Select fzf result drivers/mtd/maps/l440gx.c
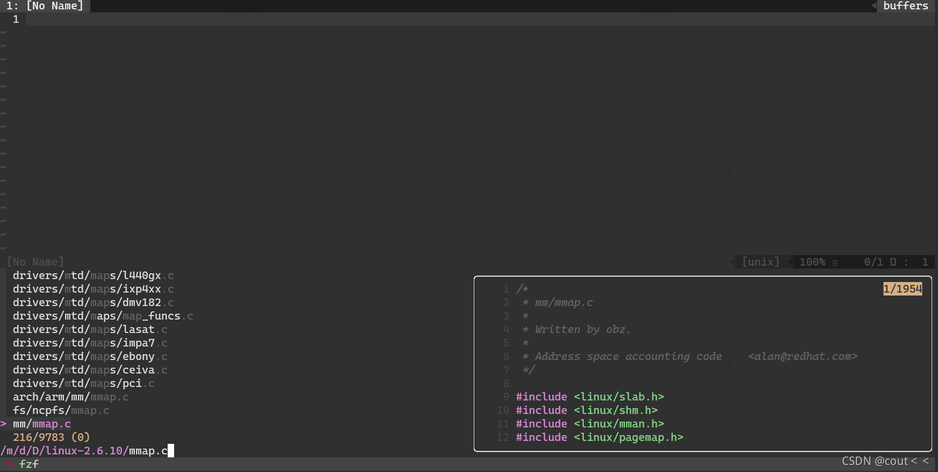 click(x=93, y=276)
